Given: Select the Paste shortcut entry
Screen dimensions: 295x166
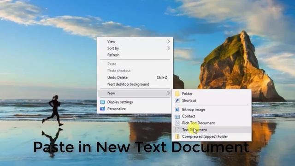Looking at the screenshot, I should 135,71.
